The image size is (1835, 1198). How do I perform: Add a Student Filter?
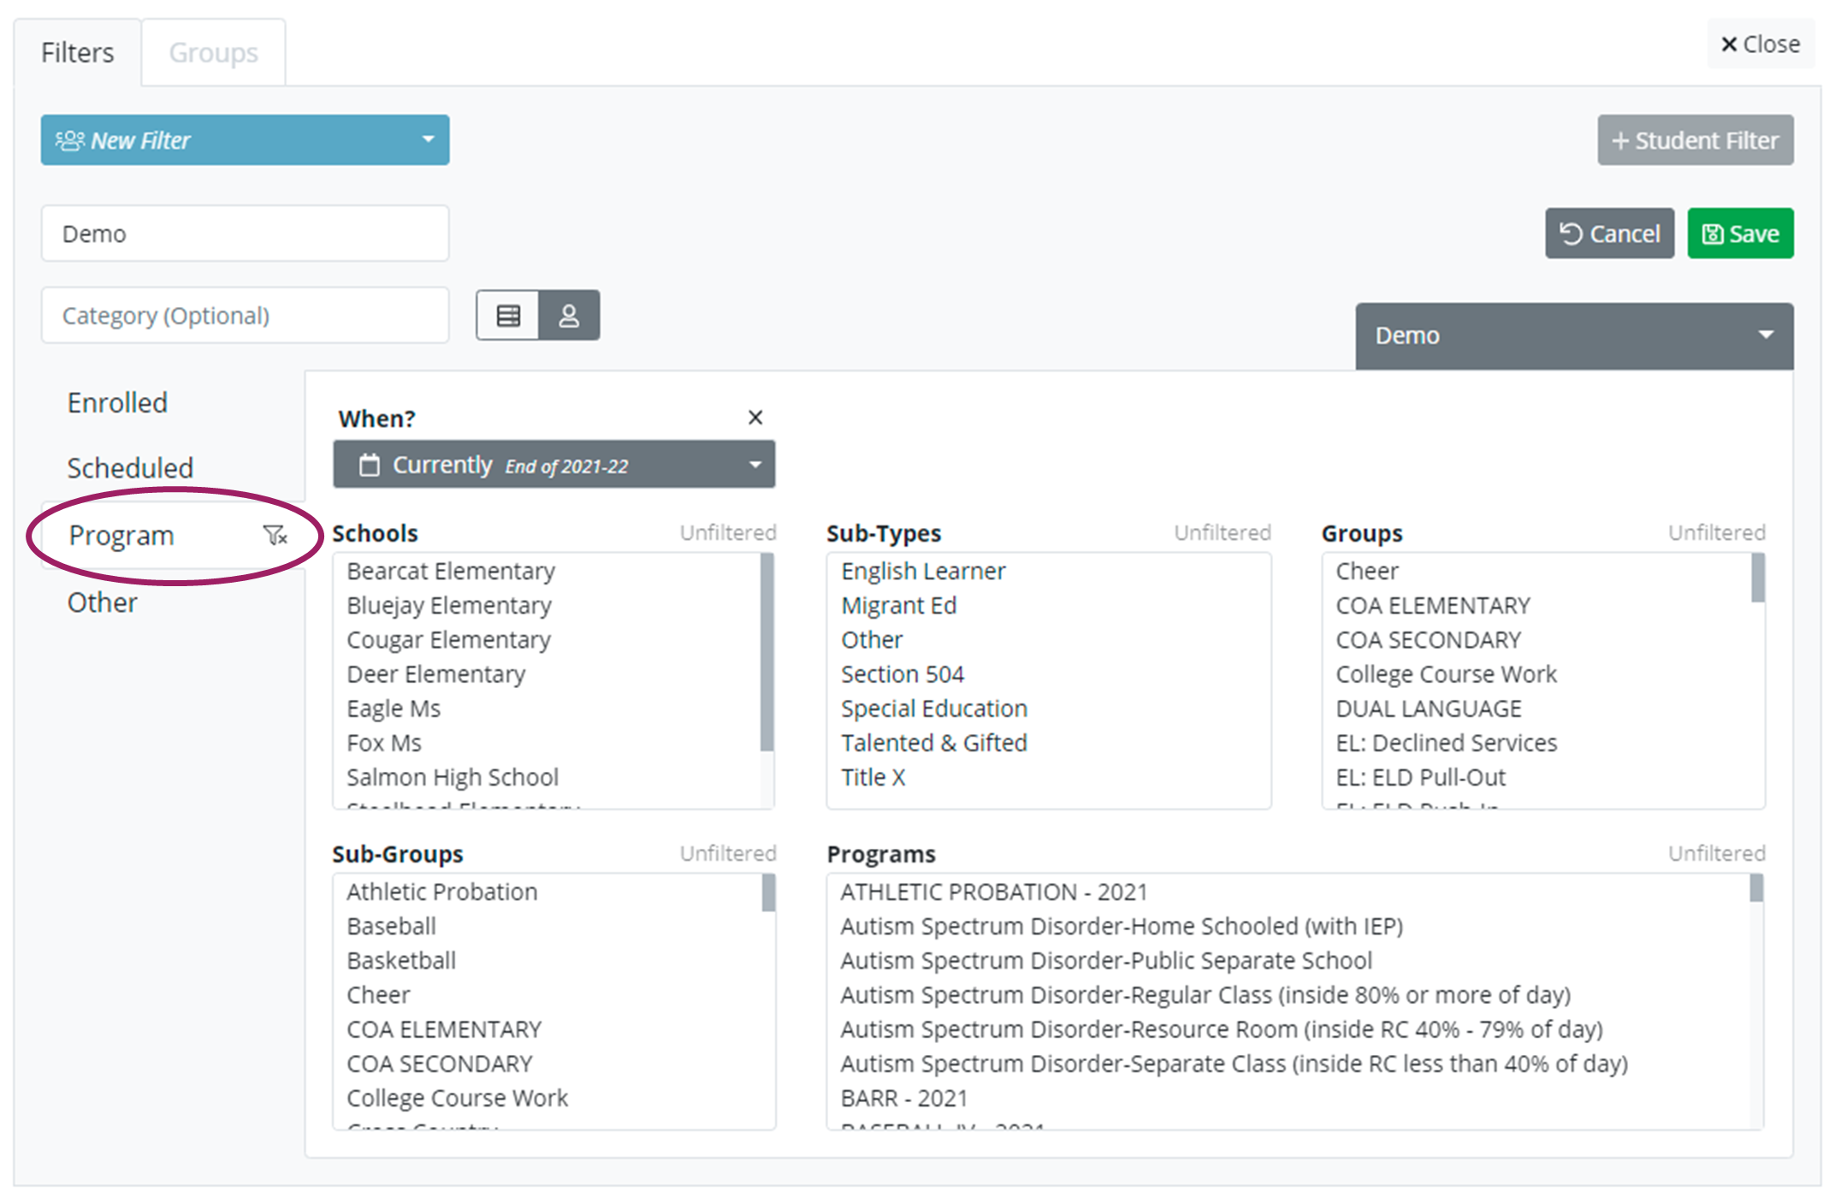pyautogui.click(x=1694, y=140)
